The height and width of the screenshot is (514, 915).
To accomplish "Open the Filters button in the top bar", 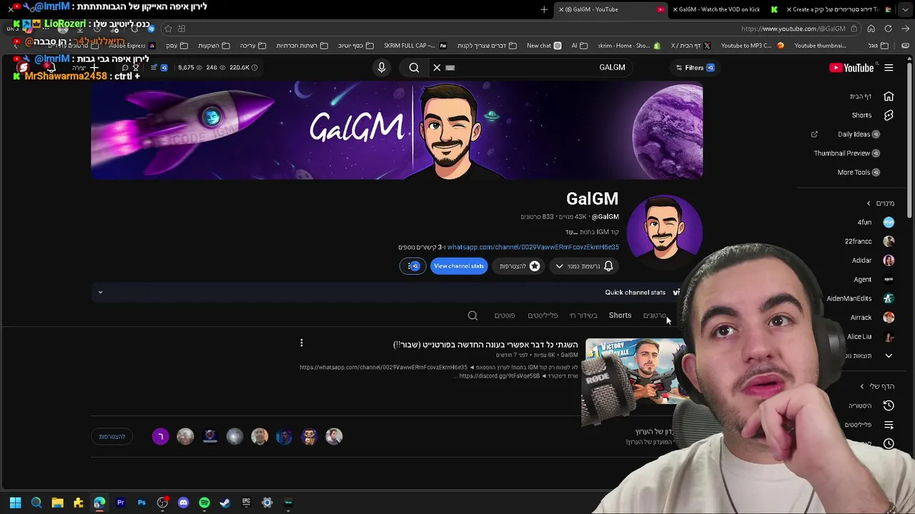I will (695, 68).
